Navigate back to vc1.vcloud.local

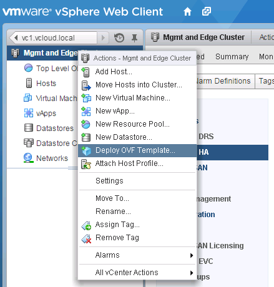coord(53,38)
